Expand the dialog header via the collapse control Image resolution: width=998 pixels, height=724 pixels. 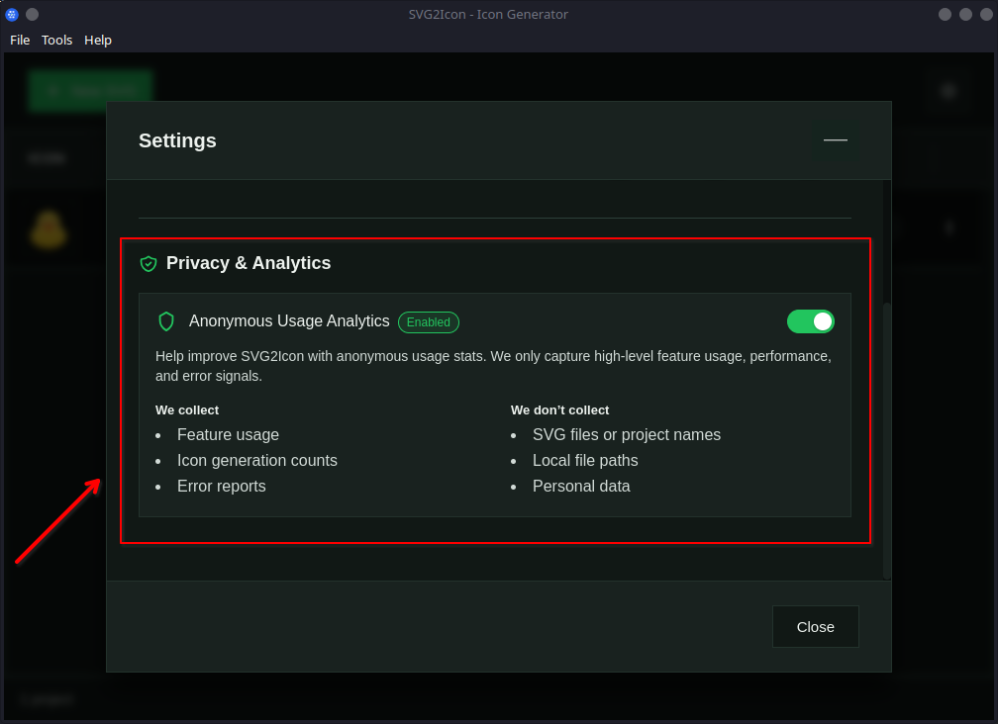click(x=835, y=140)
